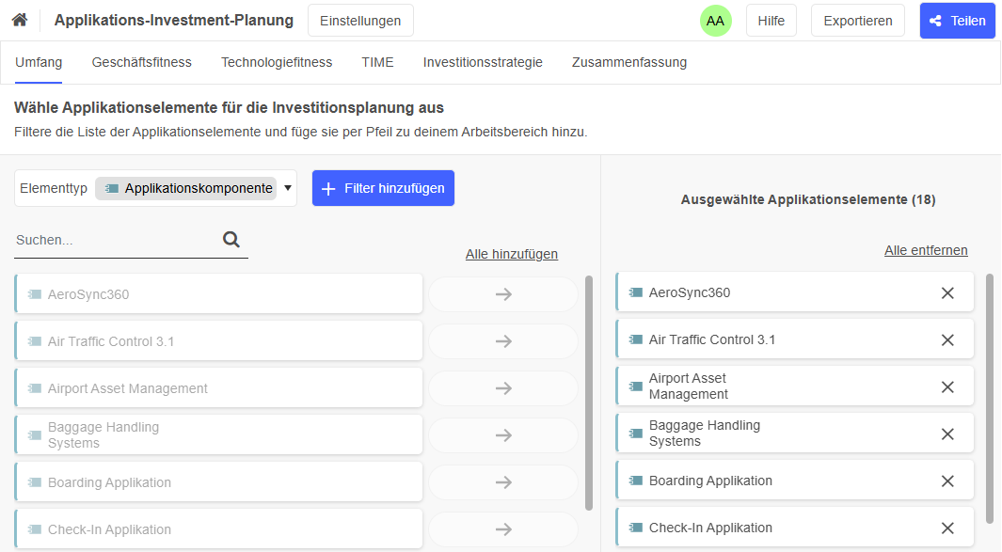
Task: Add AeroSync360 using its arrow icon
Action: pos(502,293)
